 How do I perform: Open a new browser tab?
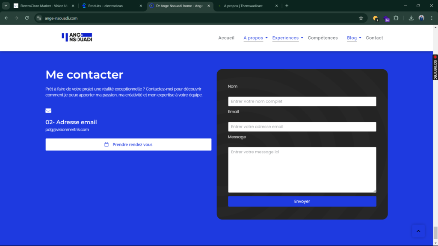[287, 6]
